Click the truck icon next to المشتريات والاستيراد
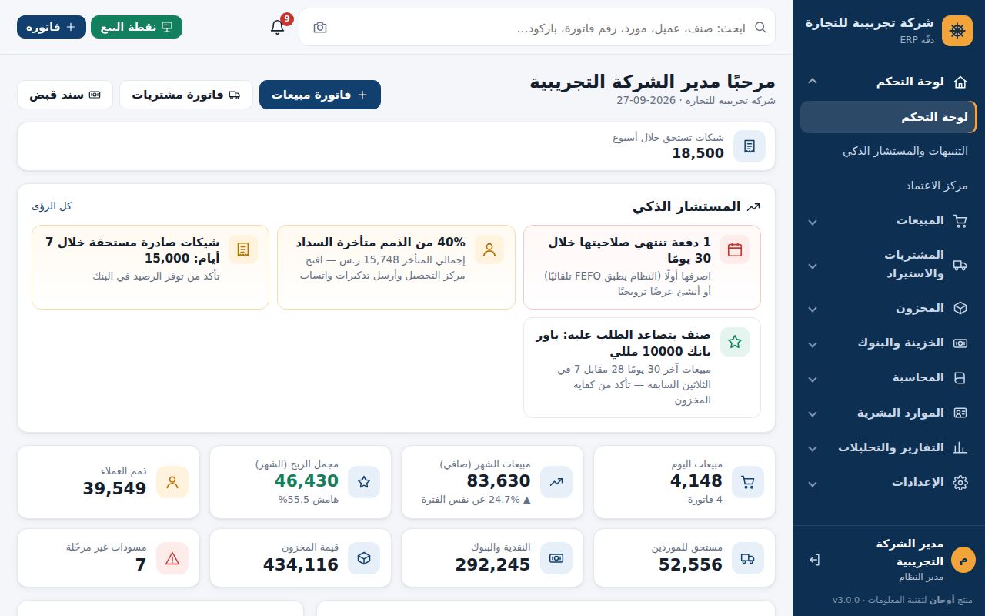The image size is (985, 616). click(960, 265)
